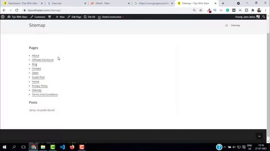Open the Affiliate Disclosure link
Viewport: 270px width, 151px height.
point(43,60)
